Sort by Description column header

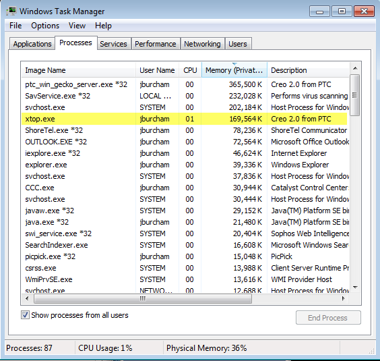click(309, 70)
